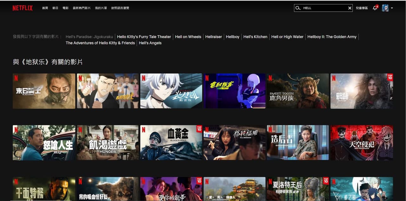Viewport: 406px width, 201px height.
Task: Open the Queenmaker 造后者 thumbnail
Action: pyautogui.click(x=298, y=143)
